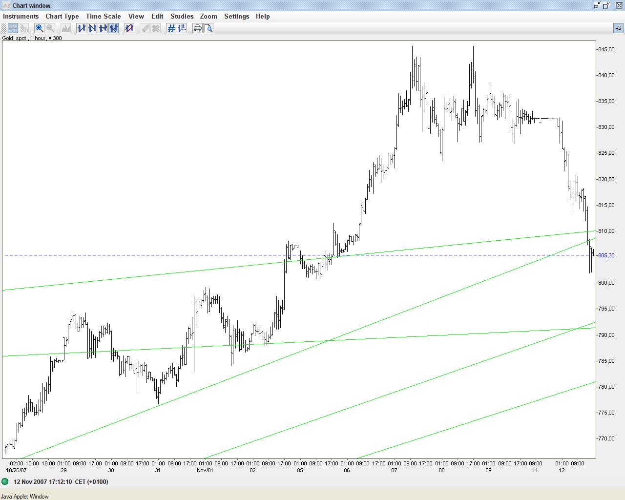Click the 'Gold, spot , 1 hour, # 300' chart label
Screen dimensions: 625x500
pos(32,38)
